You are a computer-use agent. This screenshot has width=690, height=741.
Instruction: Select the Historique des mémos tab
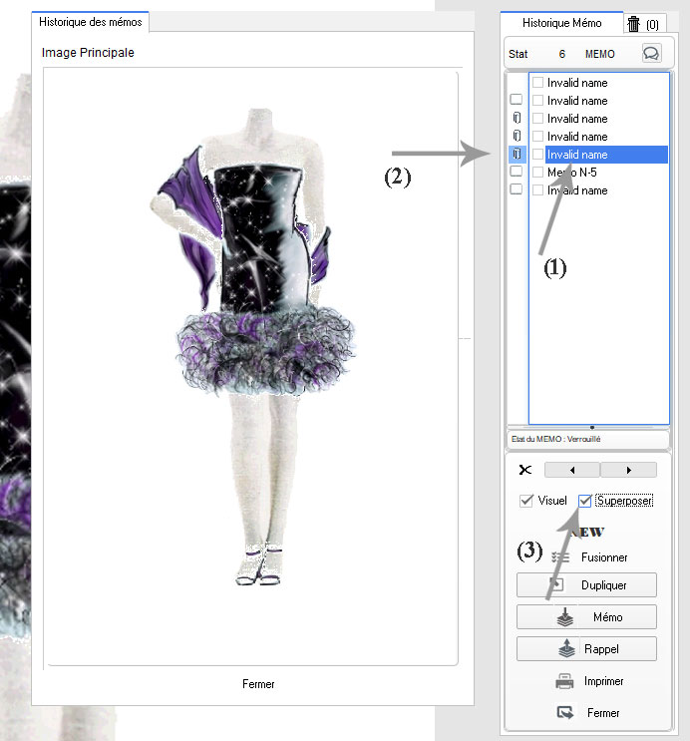[90, 22]
